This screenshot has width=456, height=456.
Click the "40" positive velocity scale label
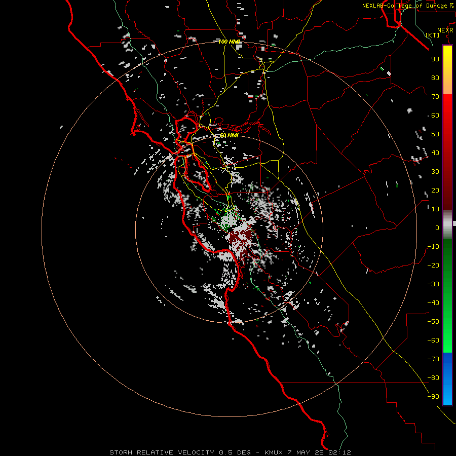click(435, 153)
